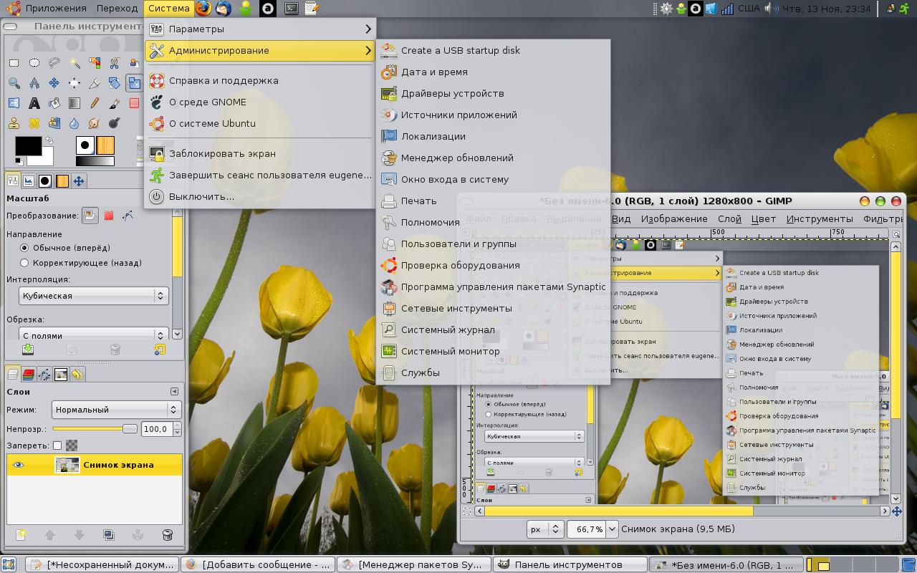Select the Crop knife tool
917x573 pixels.
click(94, 83)
